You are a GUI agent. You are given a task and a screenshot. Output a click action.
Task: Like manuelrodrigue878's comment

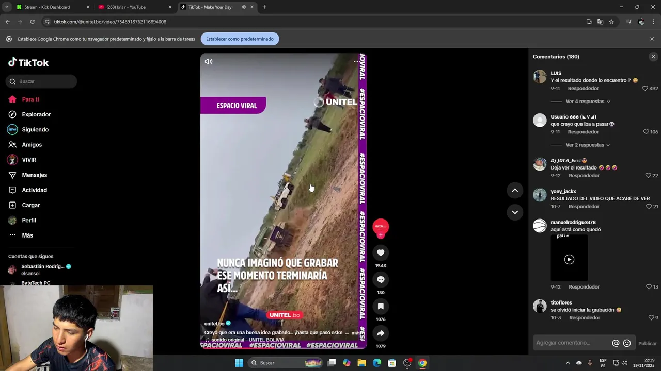pos(649,287)
